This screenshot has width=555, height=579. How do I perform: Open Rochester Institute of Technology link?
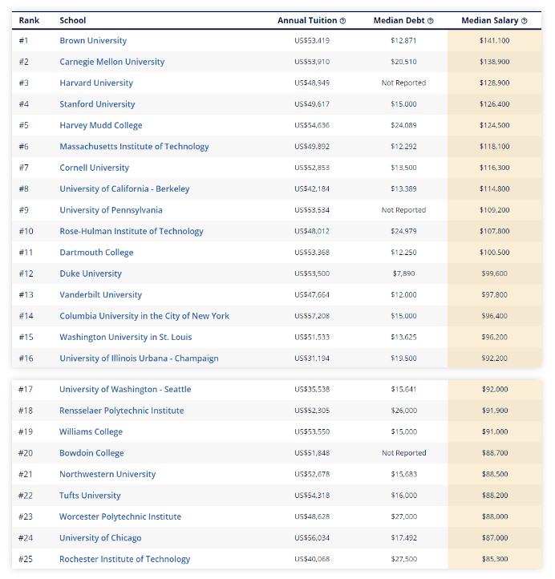click(124, 559)
